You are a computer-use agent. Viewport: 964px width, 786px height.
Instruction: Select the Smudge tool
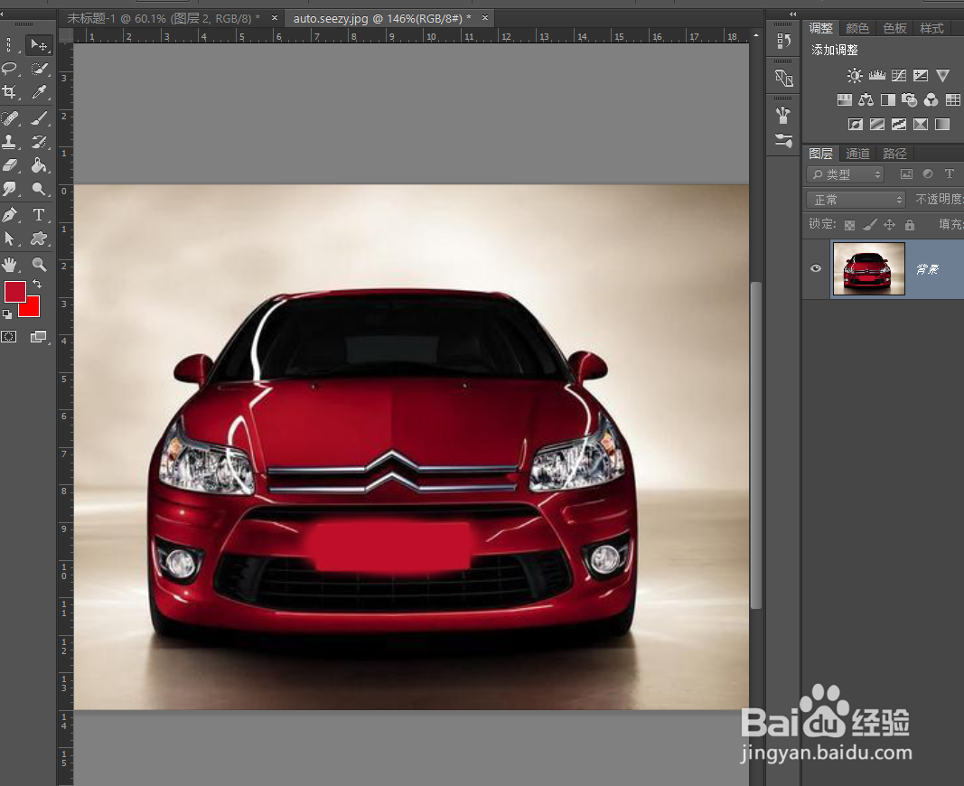pos(9,189)
